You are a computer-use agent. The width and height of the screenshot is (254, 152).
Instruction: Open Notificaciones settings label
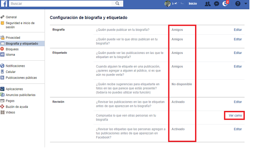[15, 66]
